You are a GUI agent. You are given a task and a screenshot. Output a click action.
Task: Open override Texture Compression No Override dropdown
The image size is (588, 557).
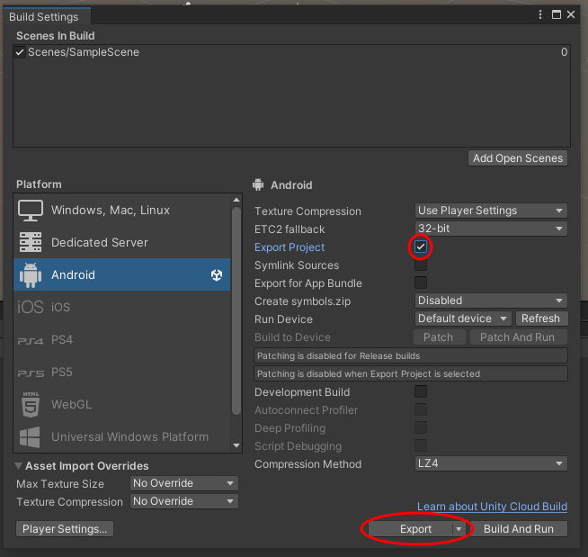click(184, 501)
